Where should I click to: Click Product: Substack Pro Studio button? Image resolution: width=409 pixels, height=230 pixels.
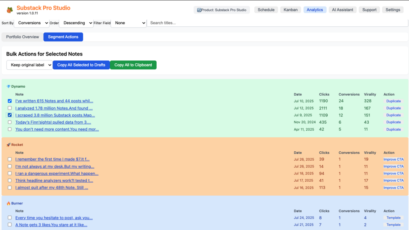pyautogui.click(x=222, y=10)
